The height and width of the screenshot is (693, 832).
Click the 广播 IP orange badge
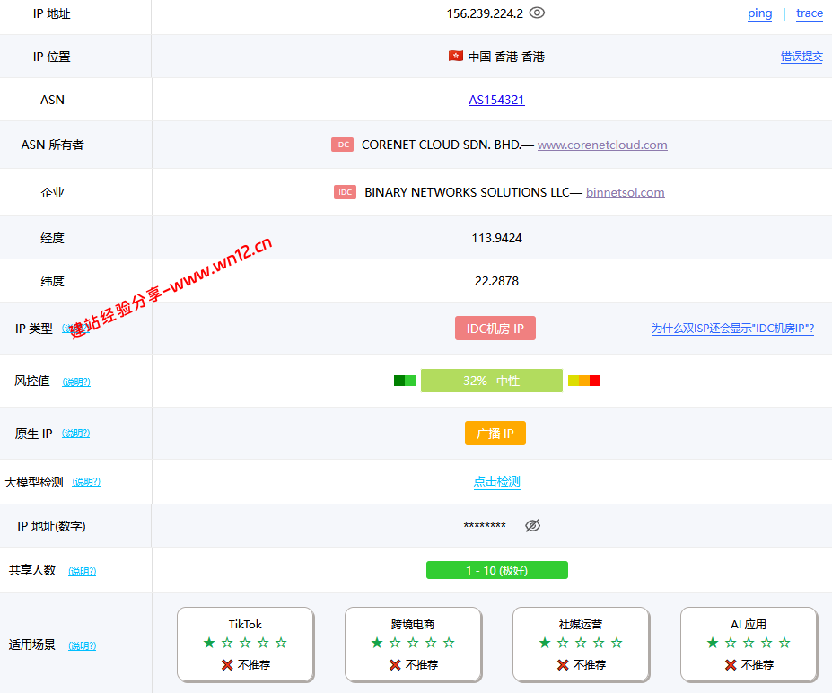pyautogui.click(x=495, y=433)
